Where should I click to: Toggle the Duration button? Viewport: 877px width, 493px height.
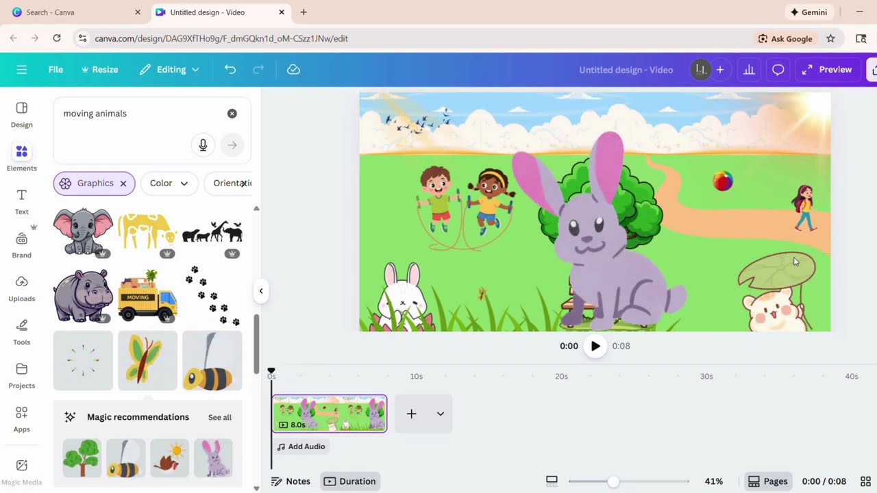coord(350,481)
